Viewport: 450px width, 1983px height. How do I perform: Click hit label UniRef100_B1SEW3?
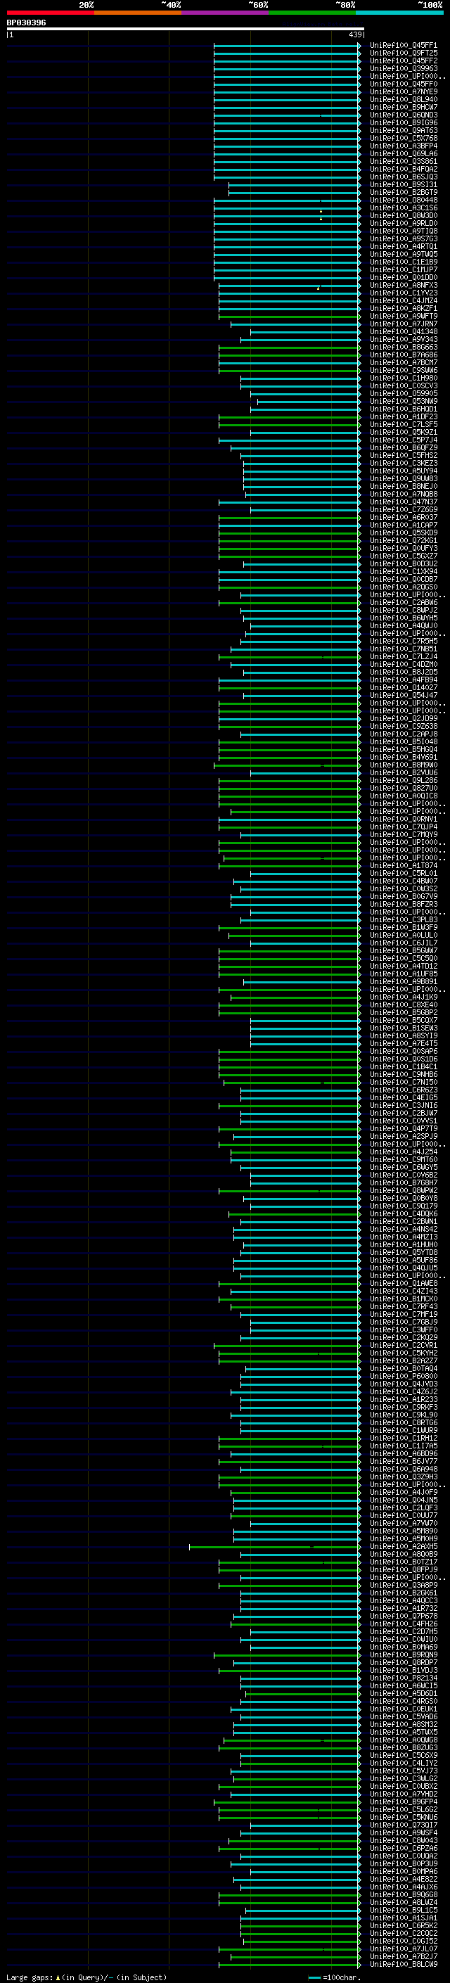tap(403, 1028)
